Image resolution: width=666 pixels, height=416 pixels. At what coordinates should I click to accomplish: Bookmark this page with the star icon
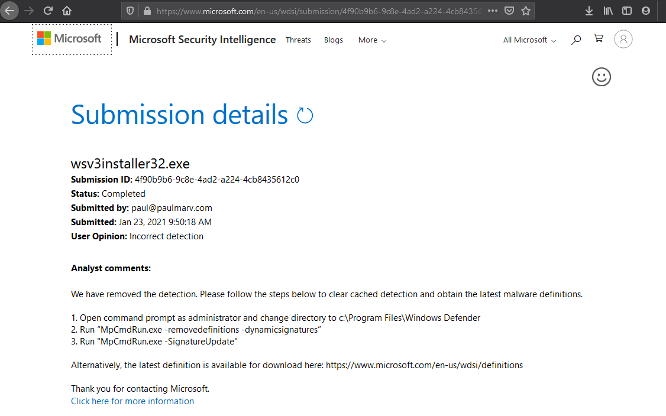coord(525,11)
